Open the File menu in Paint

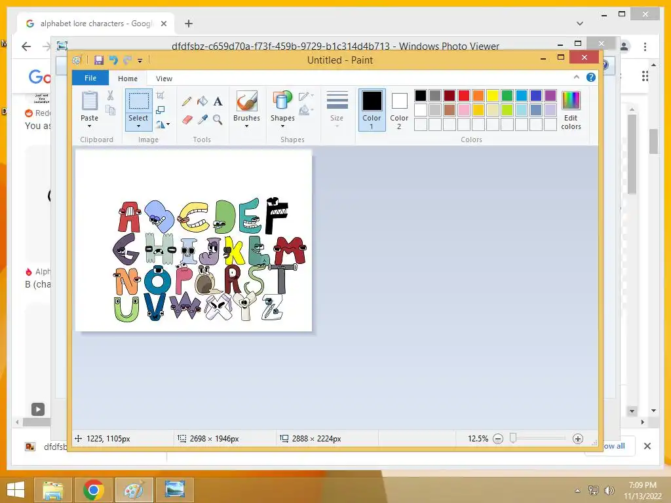pyautogui.click(x=90, y=78)
